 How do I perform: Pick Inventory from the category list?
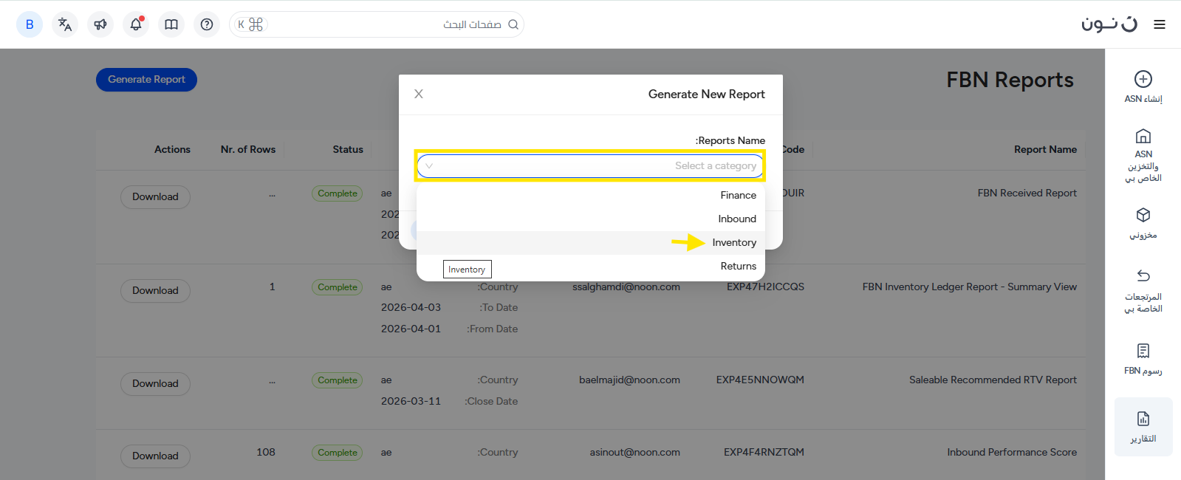733,242
